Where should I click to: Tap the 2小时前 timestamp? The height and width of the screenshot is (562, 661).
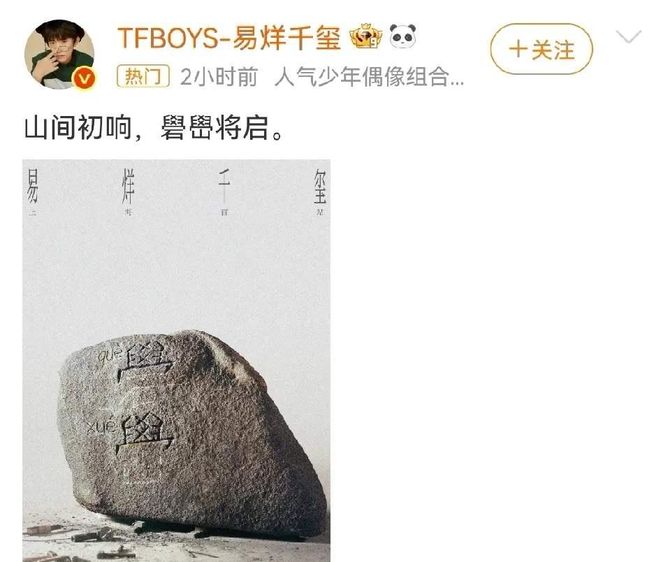click(x=219, y=77)
